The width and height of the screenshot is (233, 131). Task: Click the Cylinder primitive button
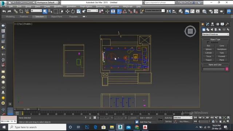(x=209, y=53)
